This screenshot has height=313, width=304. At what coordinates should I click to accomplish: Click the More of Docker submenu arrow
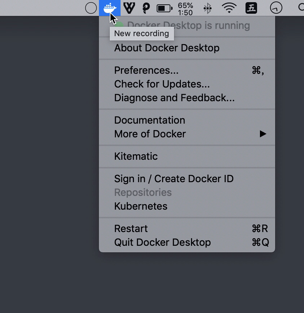tap(263, 134)
